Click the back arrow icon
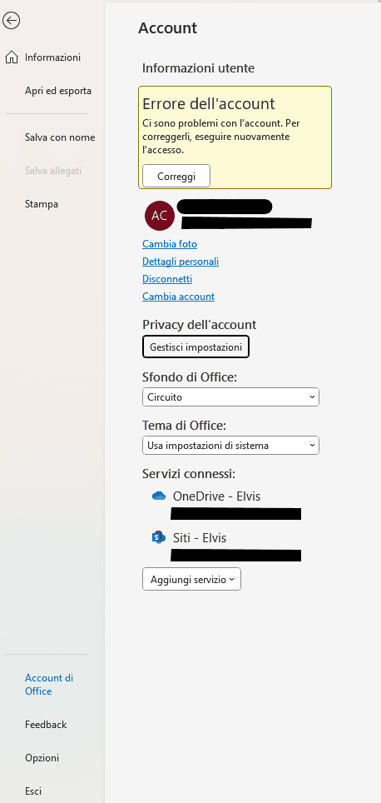Viewport: 381px width, 803px height. 12,21
